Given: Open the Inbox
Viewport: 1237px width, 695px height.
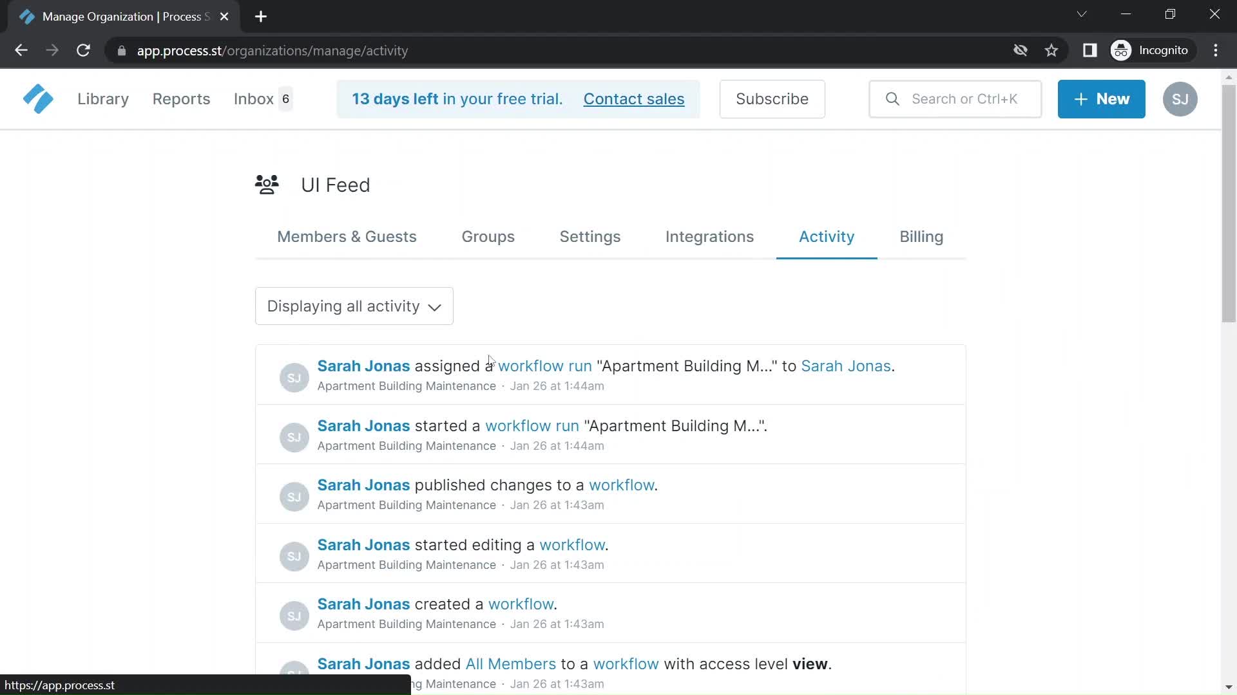Looking at the screenshot, I should tap(253, 99).
